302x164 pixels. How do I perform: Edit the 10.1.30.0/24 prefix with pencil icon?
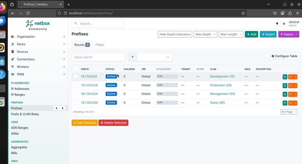pyautogui.click(x=290, y=94)
